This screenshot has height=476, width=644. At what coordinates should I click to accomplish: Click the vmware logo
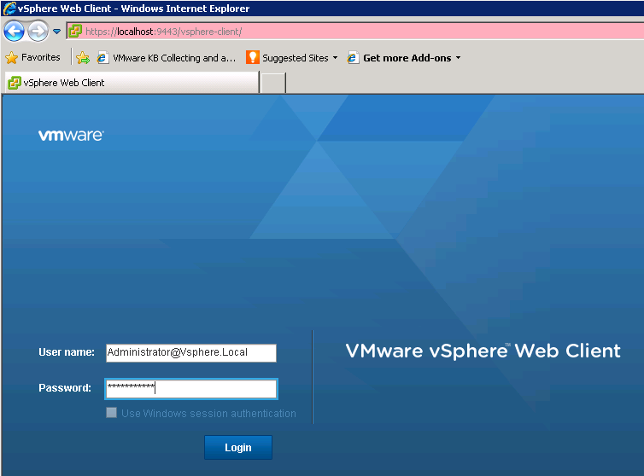pyautogui.click(x=71, y=135)
